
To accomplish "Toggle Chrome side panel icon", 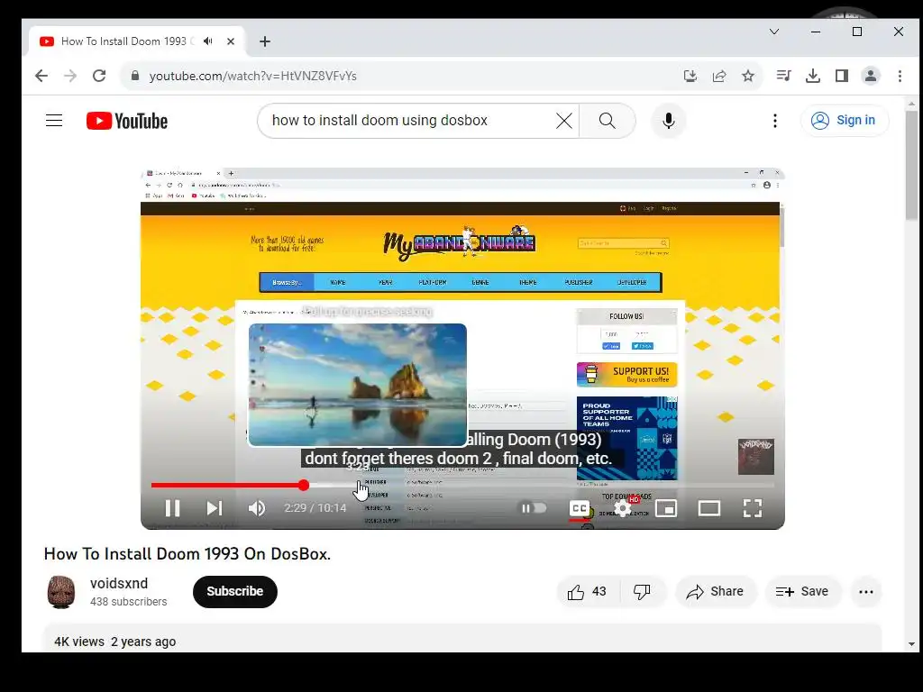I will click(x=842, y=76).
